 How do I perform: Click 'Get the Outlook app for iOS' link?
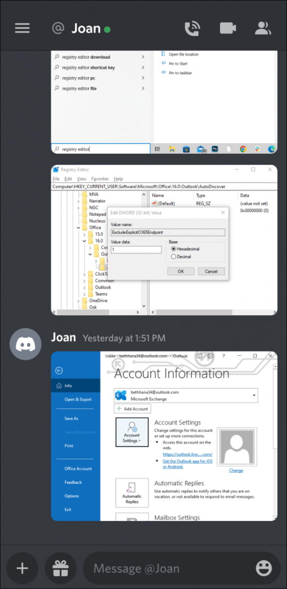pos(187,463)
